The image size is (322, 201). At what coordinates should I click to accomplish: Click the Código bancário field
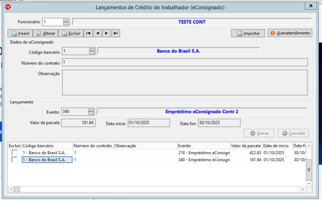coord(76,51)
